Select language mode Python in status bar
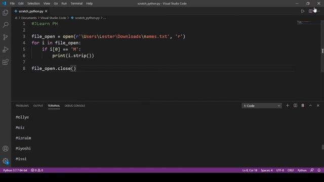This screenshot has height=182, width=324. 302,170
